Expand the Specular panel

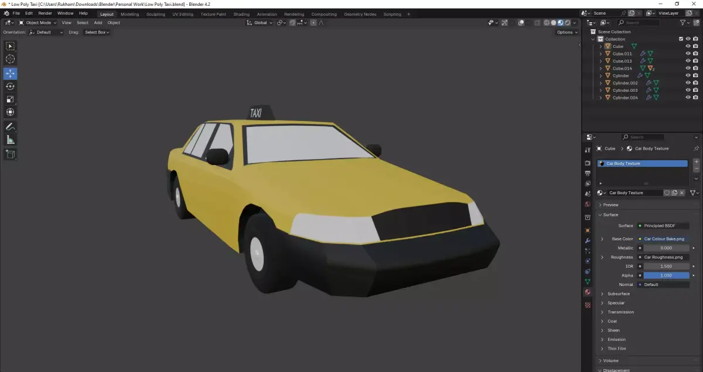pyautogui.click(x=616, y=303)
